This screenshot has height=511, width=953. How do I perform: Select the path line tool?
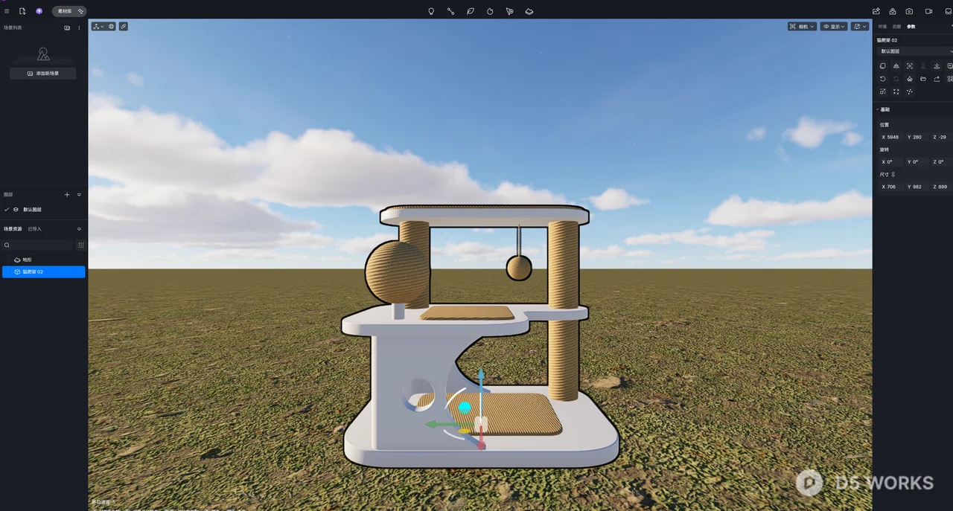(450, 11)
